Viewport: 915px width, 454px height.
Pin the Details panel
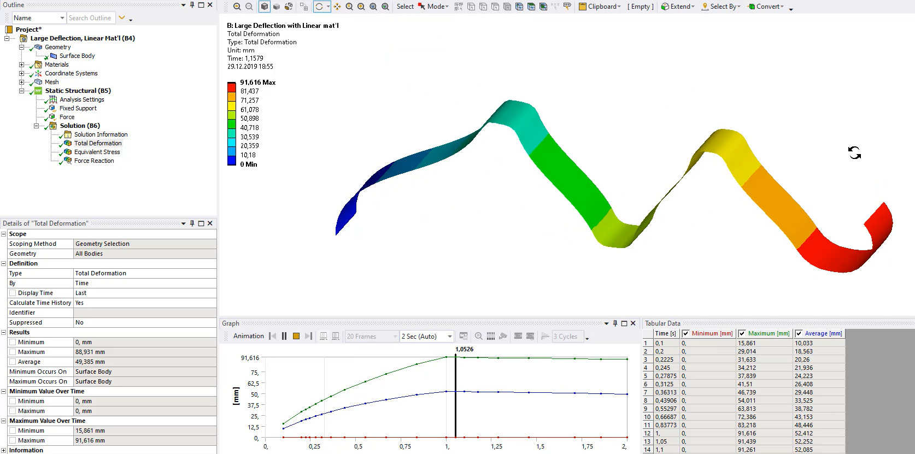coord(192,223)
